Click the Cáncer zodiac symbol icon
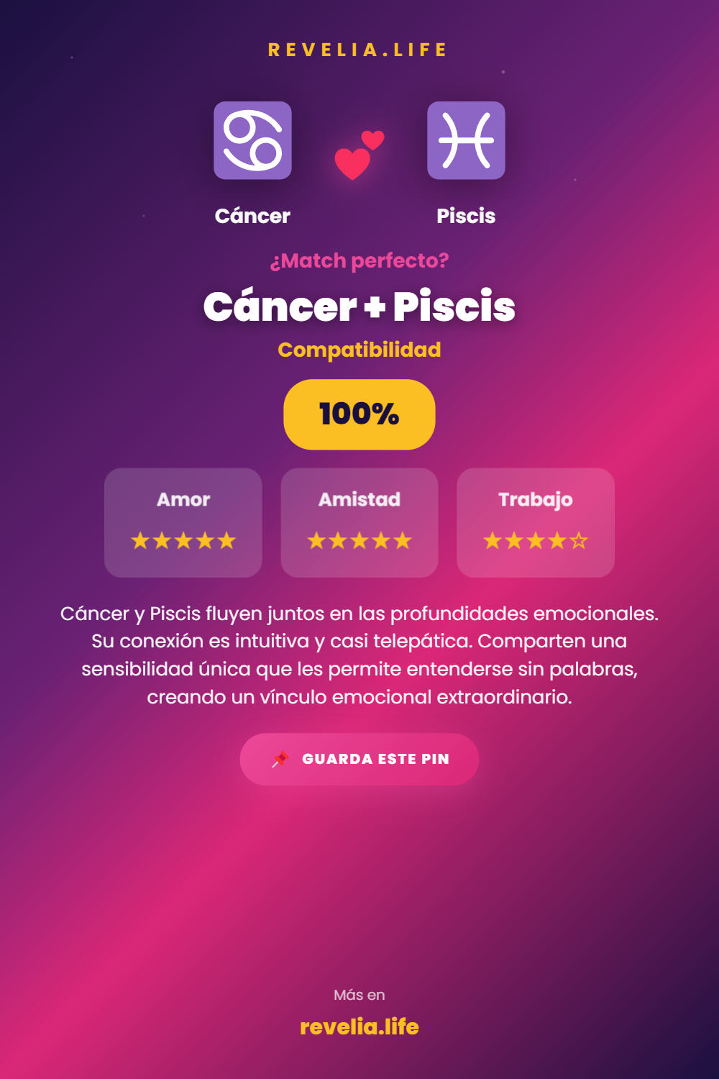 [x=252, y=140]
